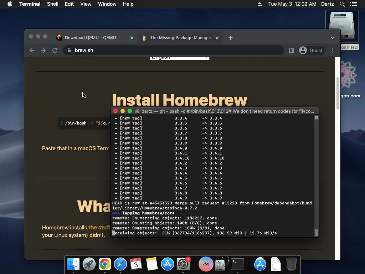Open Finder from the Dock
365x274 pixels.
pos(73,264)
